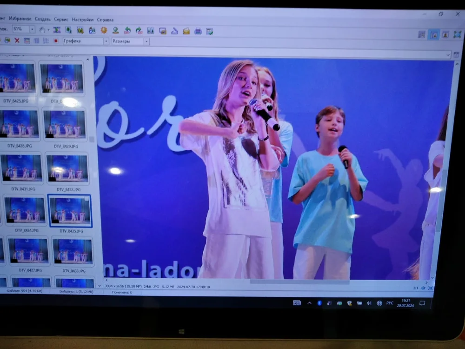
Task: Click the orange gear settings toolbar icon
Action: 104,30
